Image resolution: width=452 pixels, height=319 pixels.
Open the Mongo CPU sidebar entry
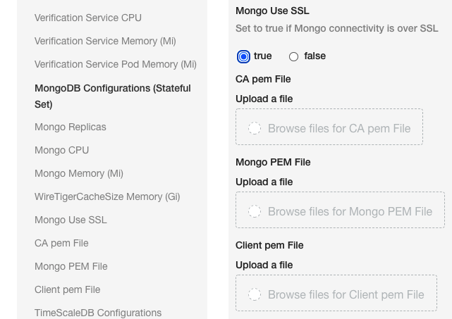tap(61, 150)
